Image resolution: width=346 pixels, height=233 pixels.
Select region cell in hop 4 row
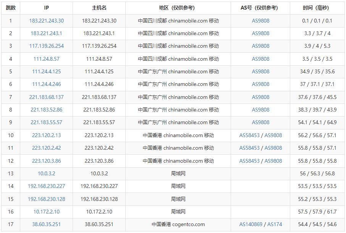178,59
